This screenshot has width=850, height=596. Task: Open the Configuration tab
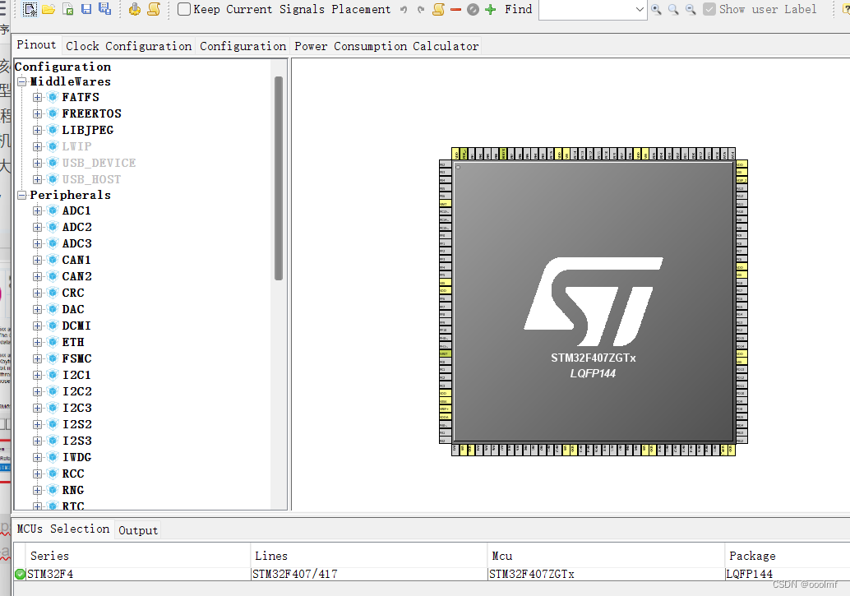(243, 46)
